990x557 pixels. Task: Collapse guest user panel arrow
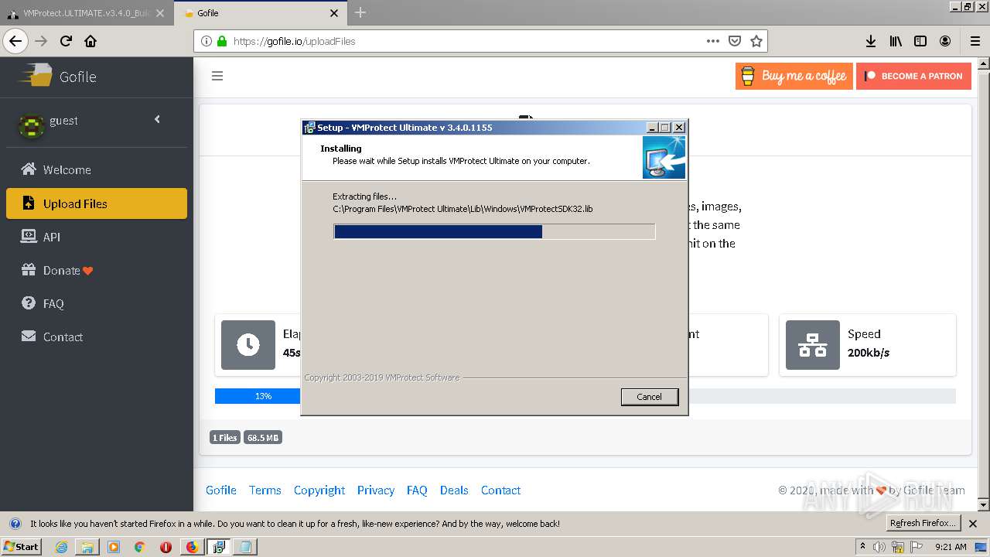tap(157, 119)
